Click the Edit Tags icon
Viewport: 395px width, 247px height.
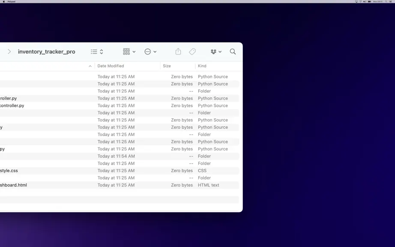pyautogui.click(x=192, y=51)
